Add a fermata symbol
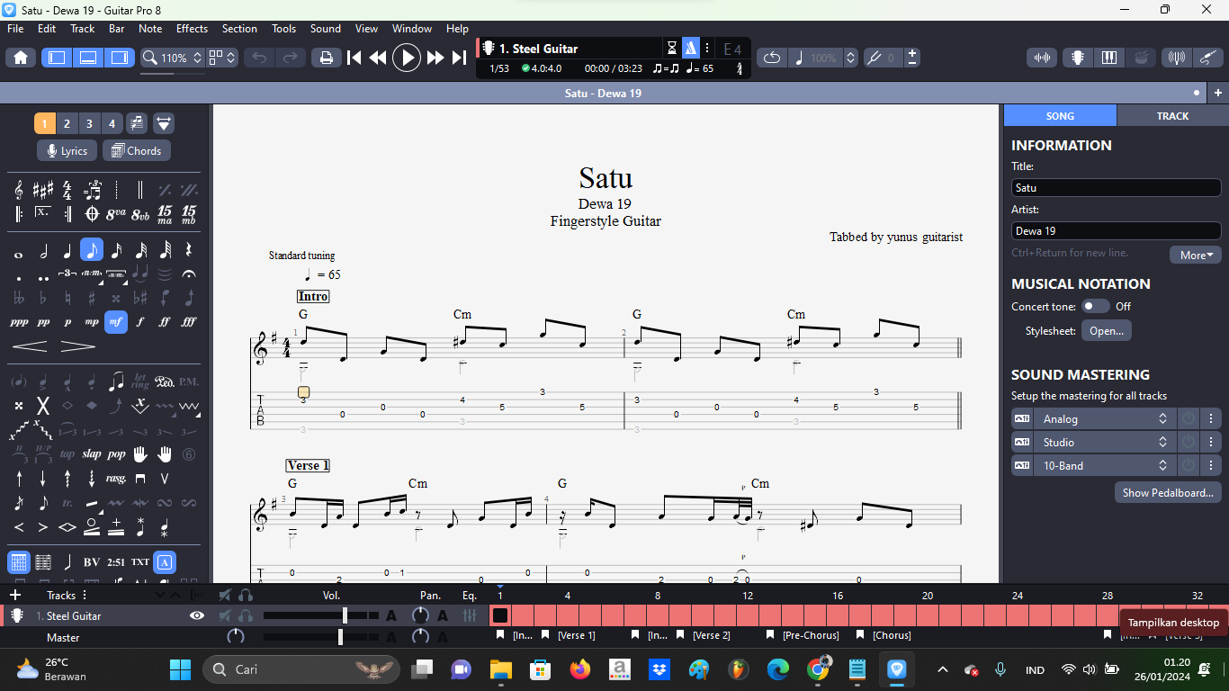The image size is (1229, 691). (189, 274)
